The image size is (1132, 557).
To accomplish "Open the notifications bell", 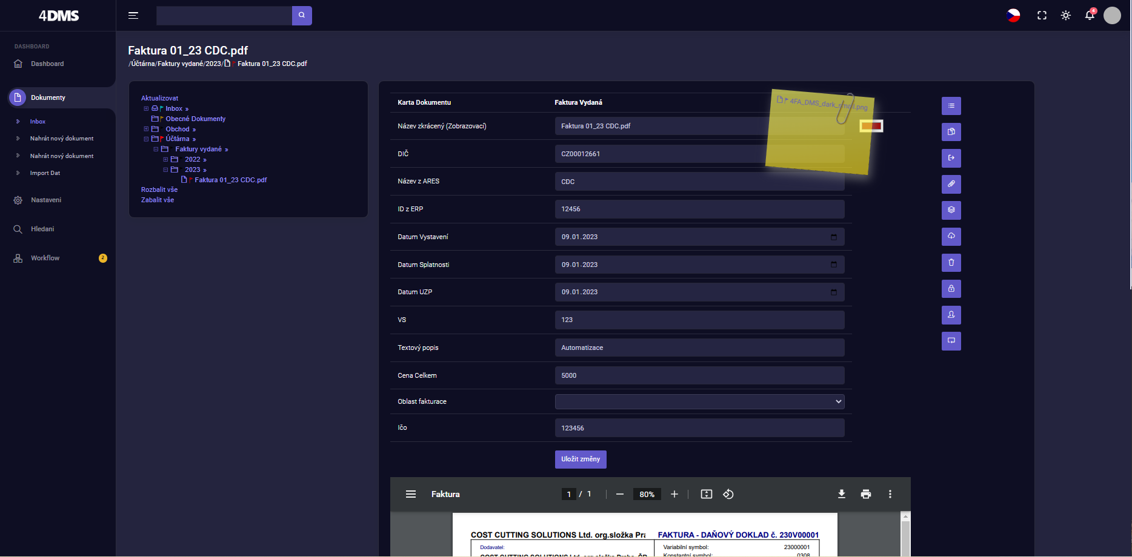I will 1090,16.
